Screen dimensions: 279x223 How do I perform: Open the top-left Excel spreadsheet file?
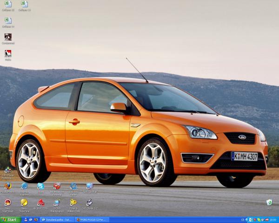(x=8, y=5)
